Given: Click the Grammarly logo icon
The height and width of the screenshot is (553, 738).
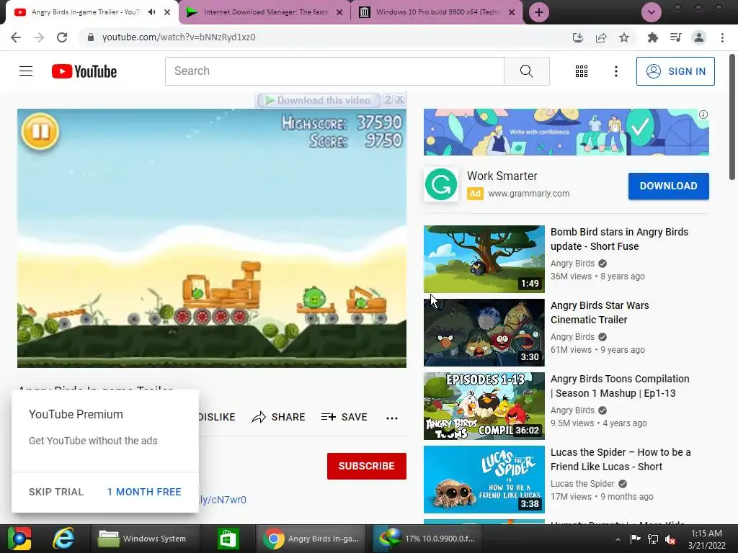Looking at the screenshot, I should (441, 184).
